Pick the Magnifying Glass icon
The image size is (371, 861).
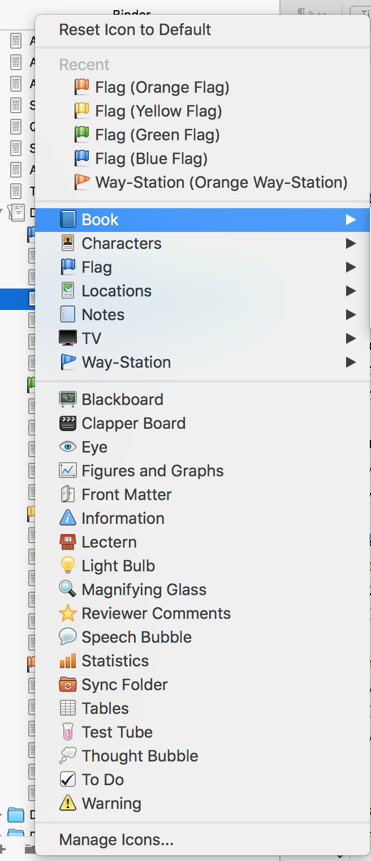pyautogui.click(x=68, y=589)
